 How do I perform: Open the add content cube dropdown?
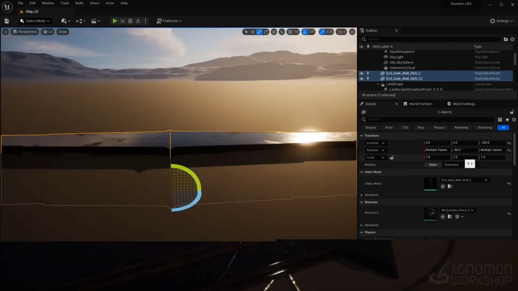click(x=66, y=21)
